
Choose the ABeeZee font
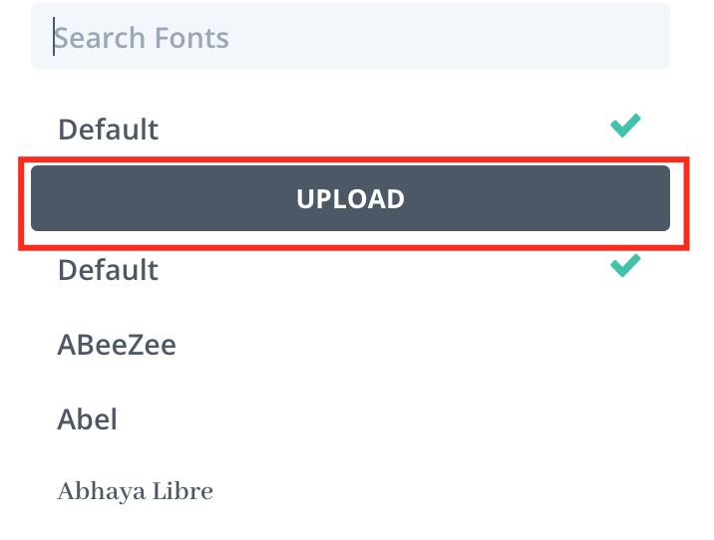[117, 345]
